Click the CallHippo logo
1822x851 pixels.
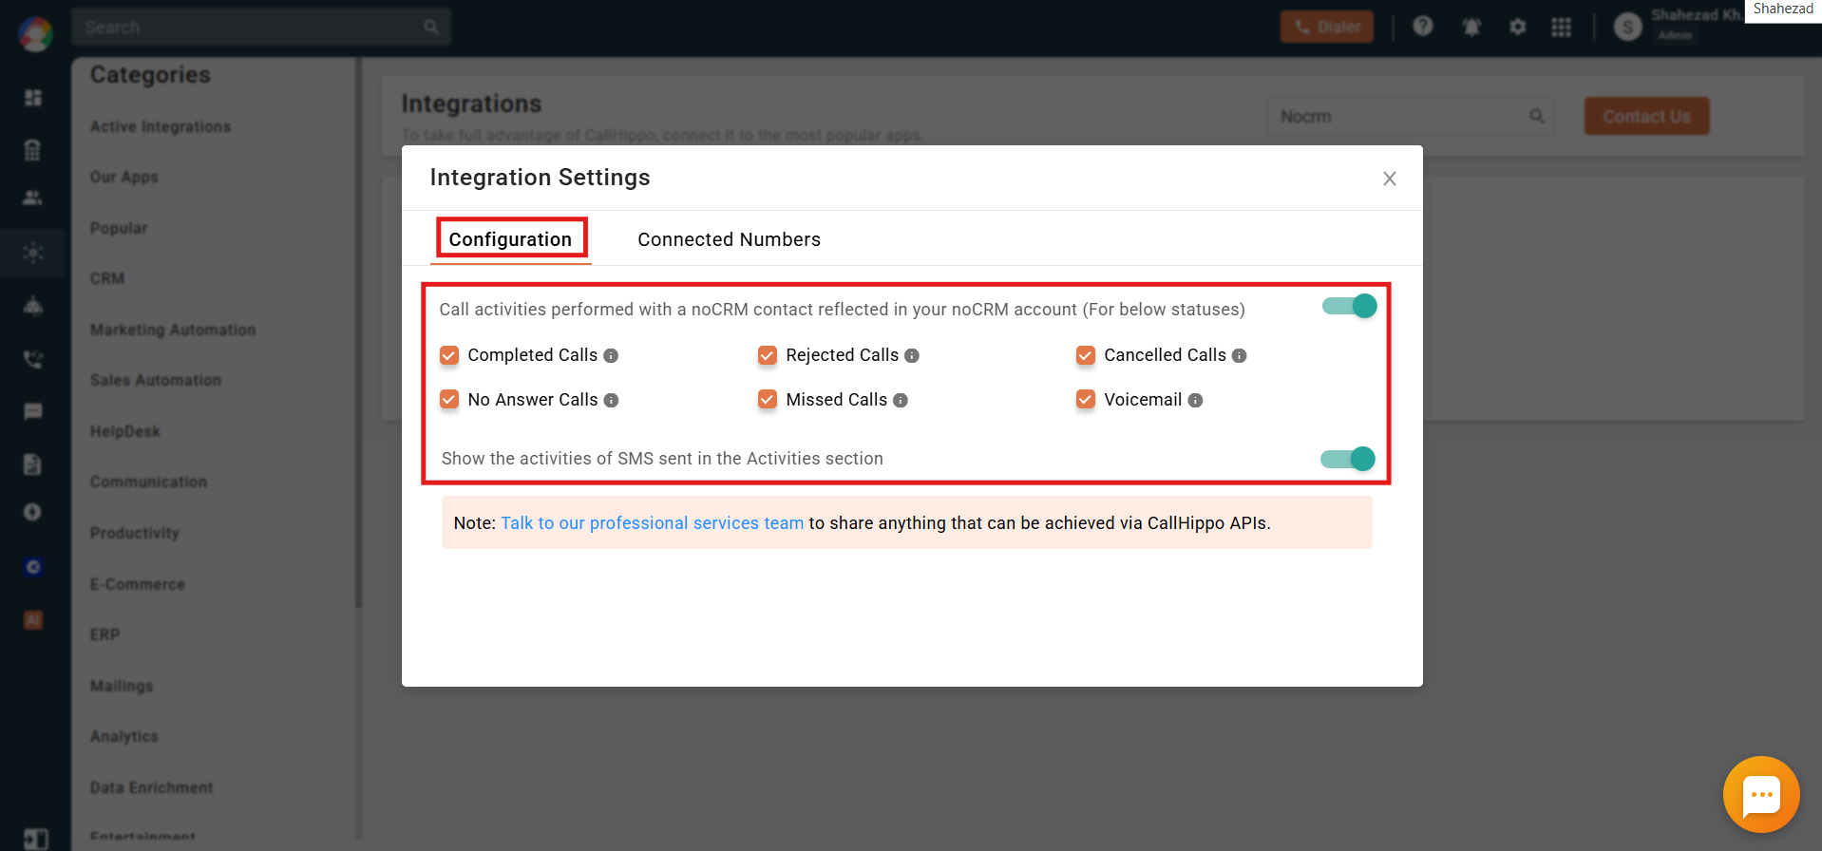35,34
